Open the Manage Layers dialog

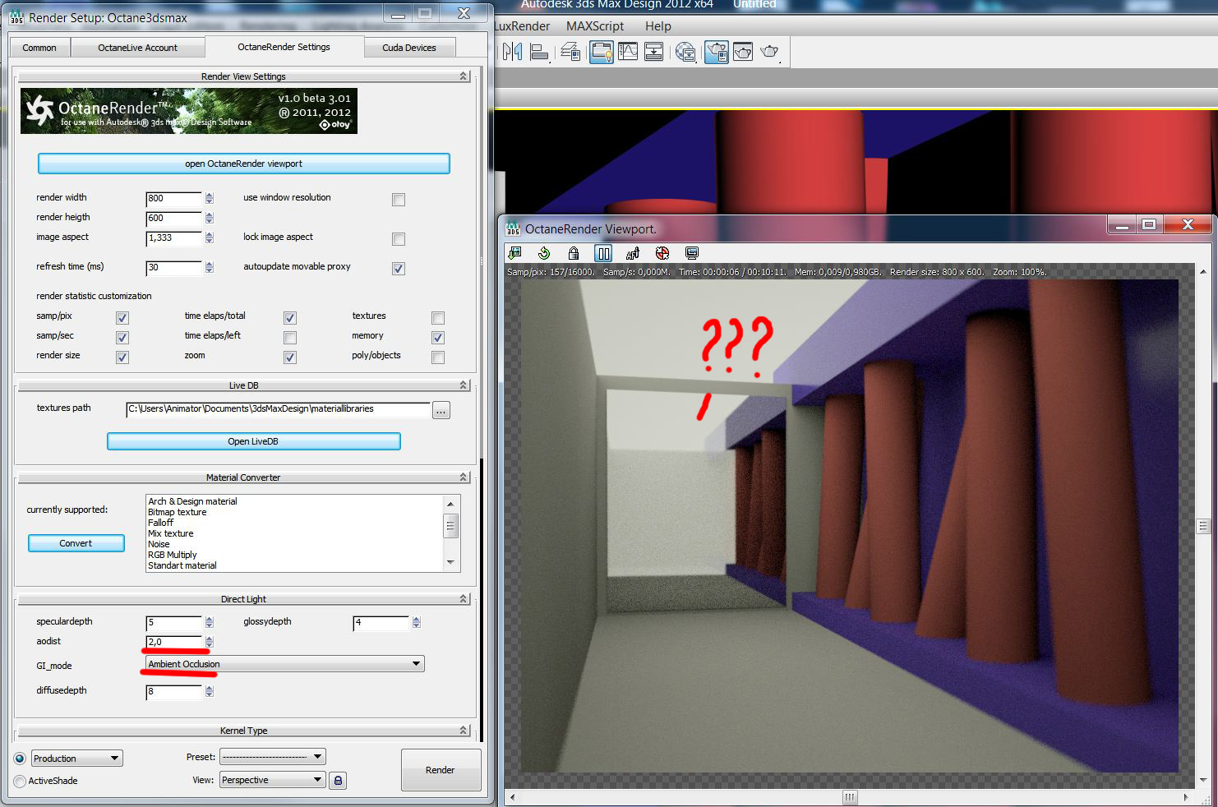coord(570,53)
